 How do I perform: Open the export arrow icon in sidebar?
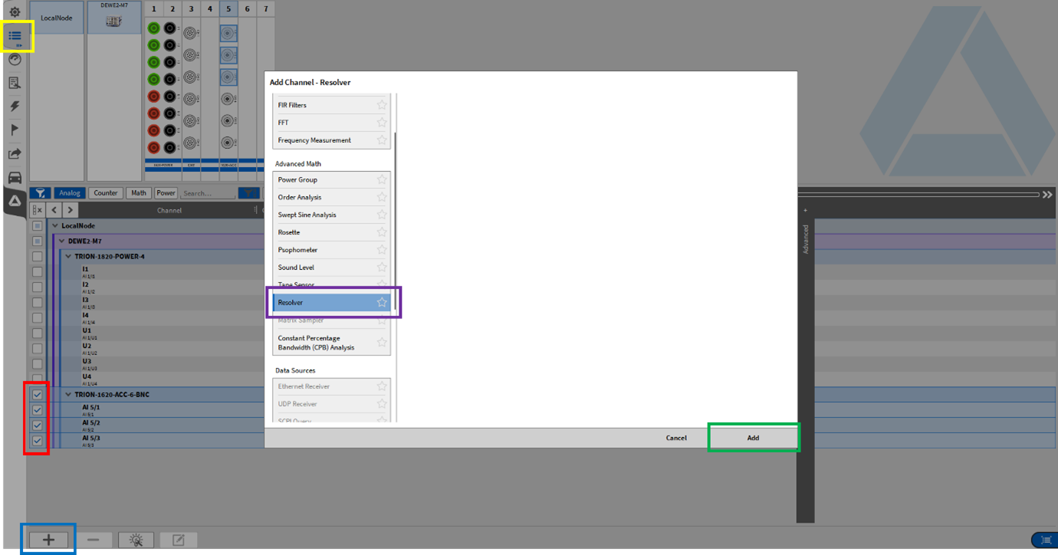tap(15, 154)
